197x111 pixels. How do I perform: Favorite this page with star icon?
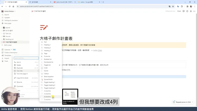[x=191, y=11]
